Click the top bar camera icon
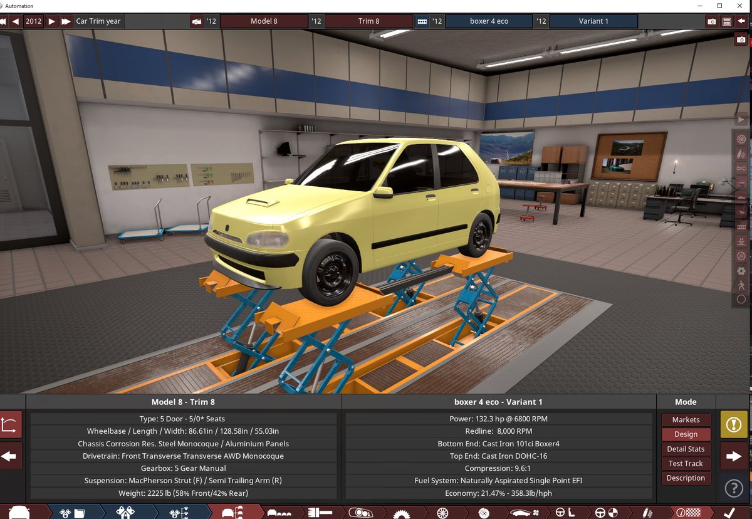752x519 pixels. 712,21
